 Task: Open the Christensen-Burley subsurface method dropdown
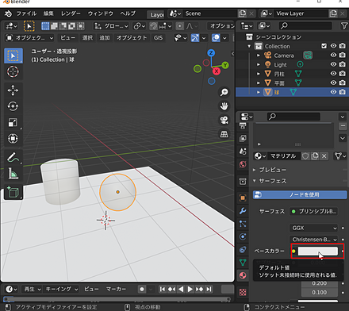point(314,240)
